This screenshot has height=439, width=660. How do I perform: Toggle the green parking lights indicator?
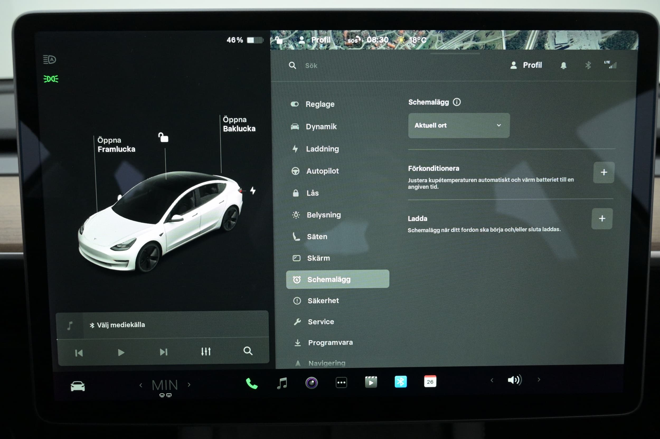[x=51, y=79]
